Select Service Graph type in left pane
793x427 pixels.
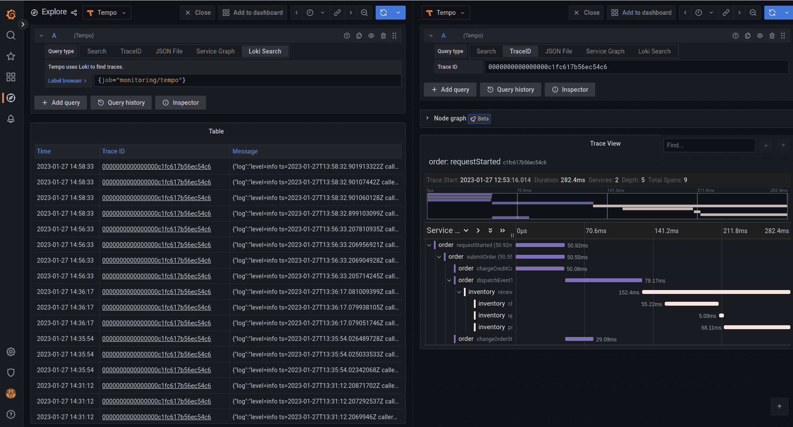pos(215,51)
